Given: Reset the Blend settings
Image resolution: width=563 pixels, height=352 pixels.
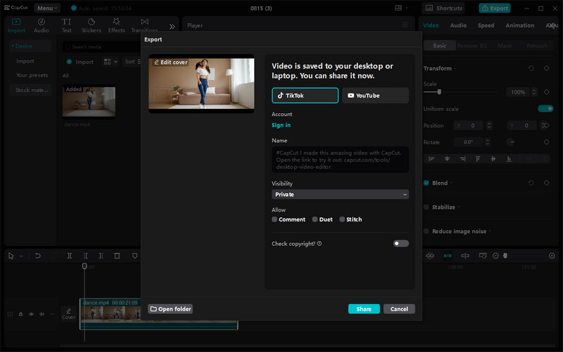Looking at the screenshot, I should pos(531,183).
